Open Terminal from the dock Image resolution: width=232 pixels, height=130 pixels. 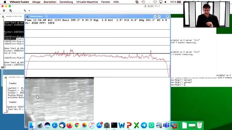(114, 125)
